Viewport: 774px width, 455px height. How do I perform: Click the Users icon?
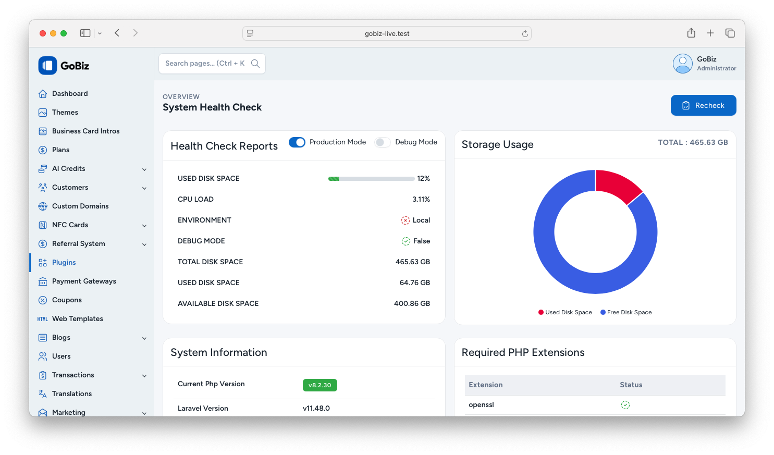pos(43,356)
